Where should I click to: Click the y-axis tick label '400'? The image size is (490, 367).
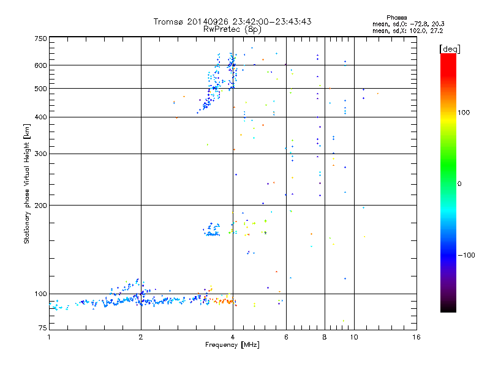[41, 117]
